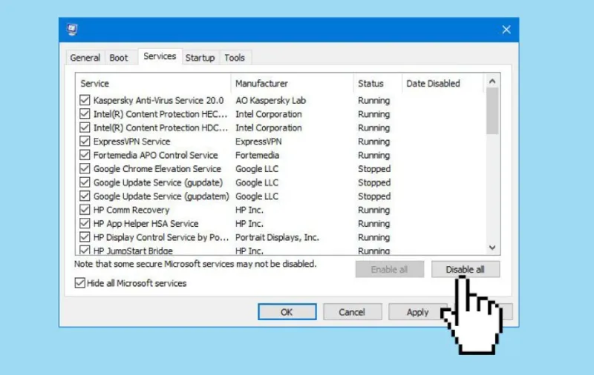The image size is (594, 375).
Task: Uncheck HP App Helper HSA Service
Action: [x=85, y=223]
